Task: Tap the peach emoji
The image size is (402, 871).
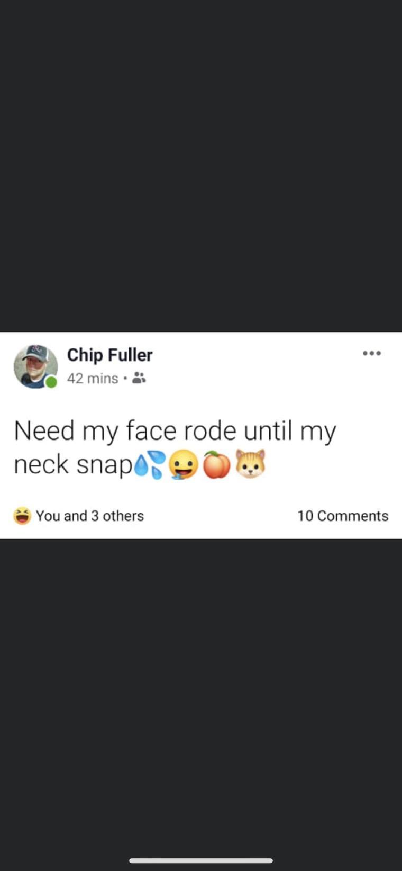Action: 217,465
